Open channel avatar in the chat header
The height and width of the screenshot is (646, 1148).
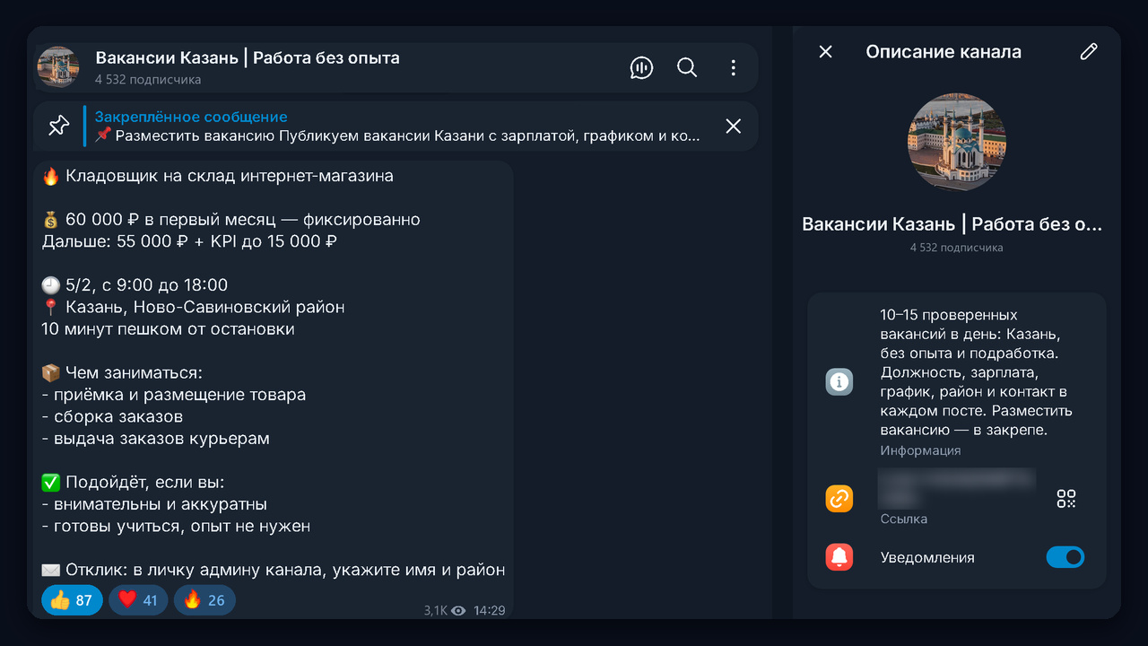[58, 67]
